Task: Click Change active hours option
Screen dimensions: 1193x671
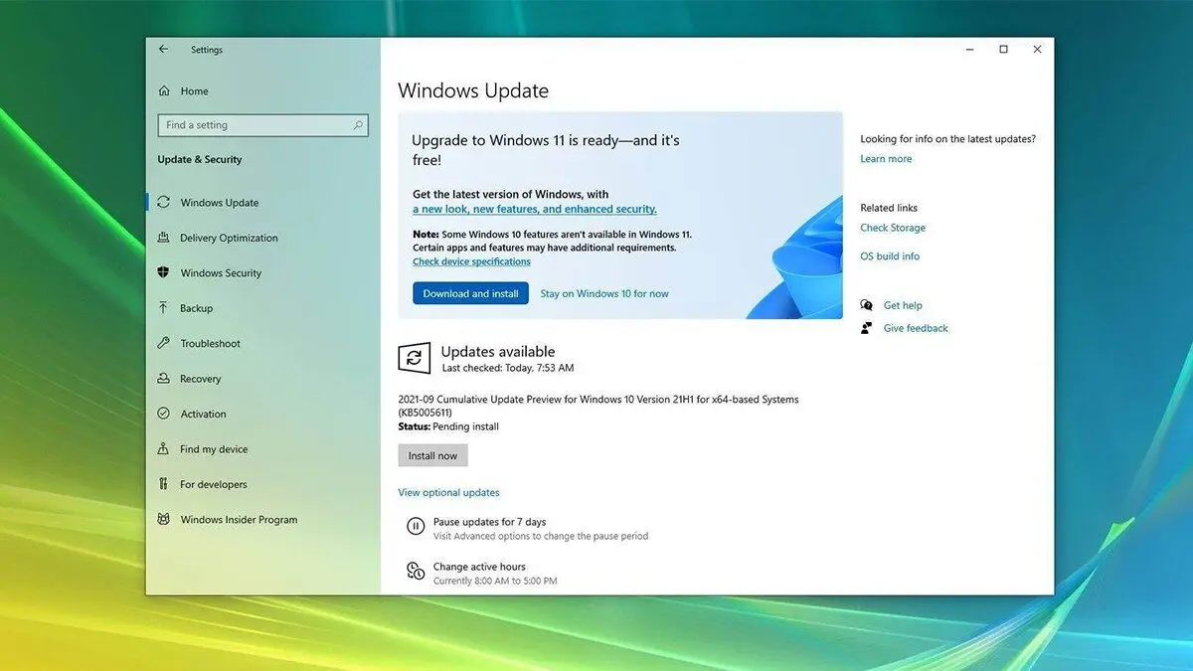Action: click(x=479, y=567)
